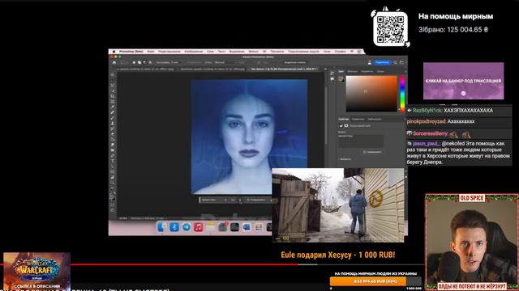
Task: Open Music from the Dock
Action: click(198, 227)
